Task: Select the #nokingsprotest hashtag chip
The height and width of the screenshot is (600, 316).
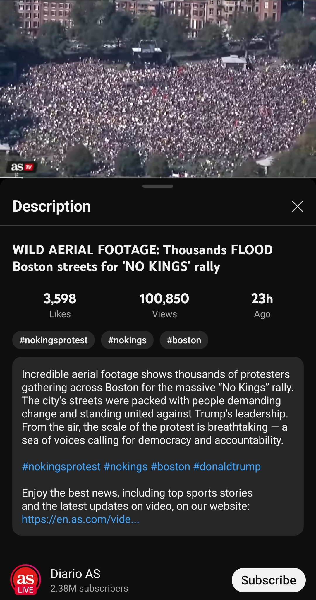Action: click(x=54, y=340)
